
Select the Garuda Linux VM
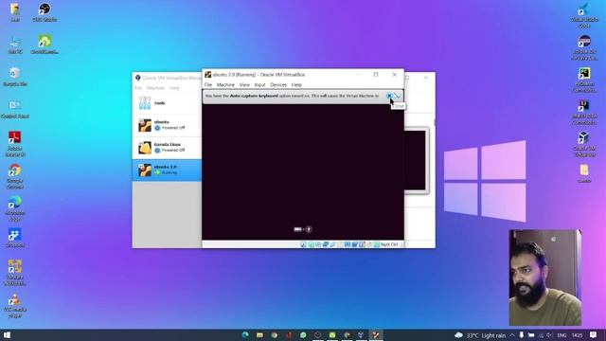[x=167, y=148]
